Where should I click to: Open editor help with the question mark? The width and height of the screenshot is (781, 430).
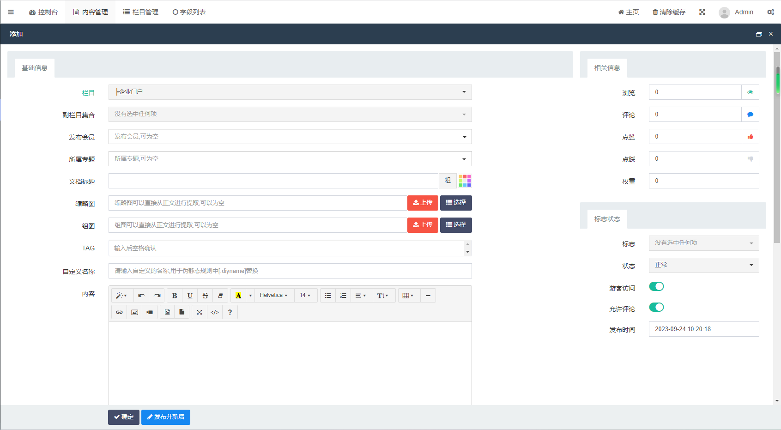point(230,312)
